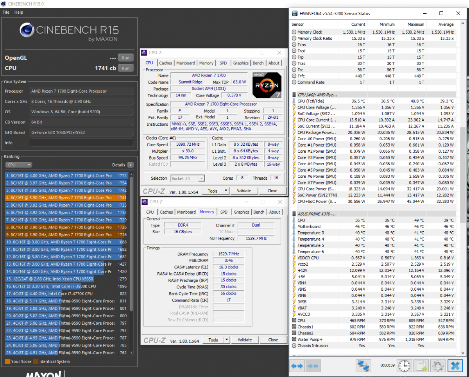This screenshot has height=377, width=469.
Task: Open Tools dropdown arrow in upper CPU-Z
Action: (x=226, y=191)
